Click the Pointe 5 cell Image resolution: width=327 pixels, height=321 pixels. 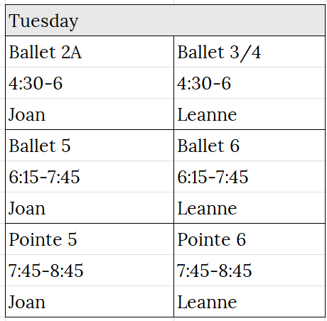point(90,239)
